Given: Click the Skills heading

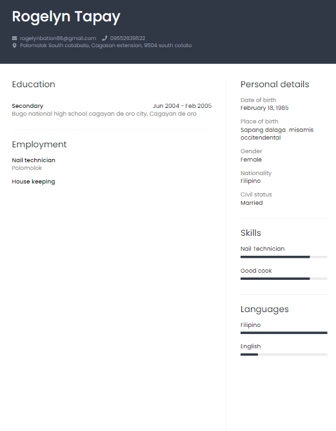Looking at the screenshot, I should click(x=251, y=233).
